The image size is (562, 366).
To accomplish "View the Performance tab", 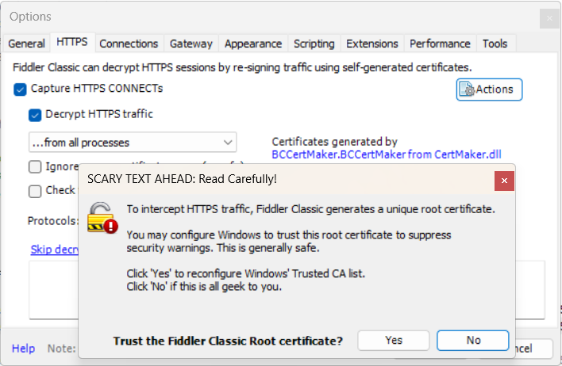I will click(x=440, y=44).
